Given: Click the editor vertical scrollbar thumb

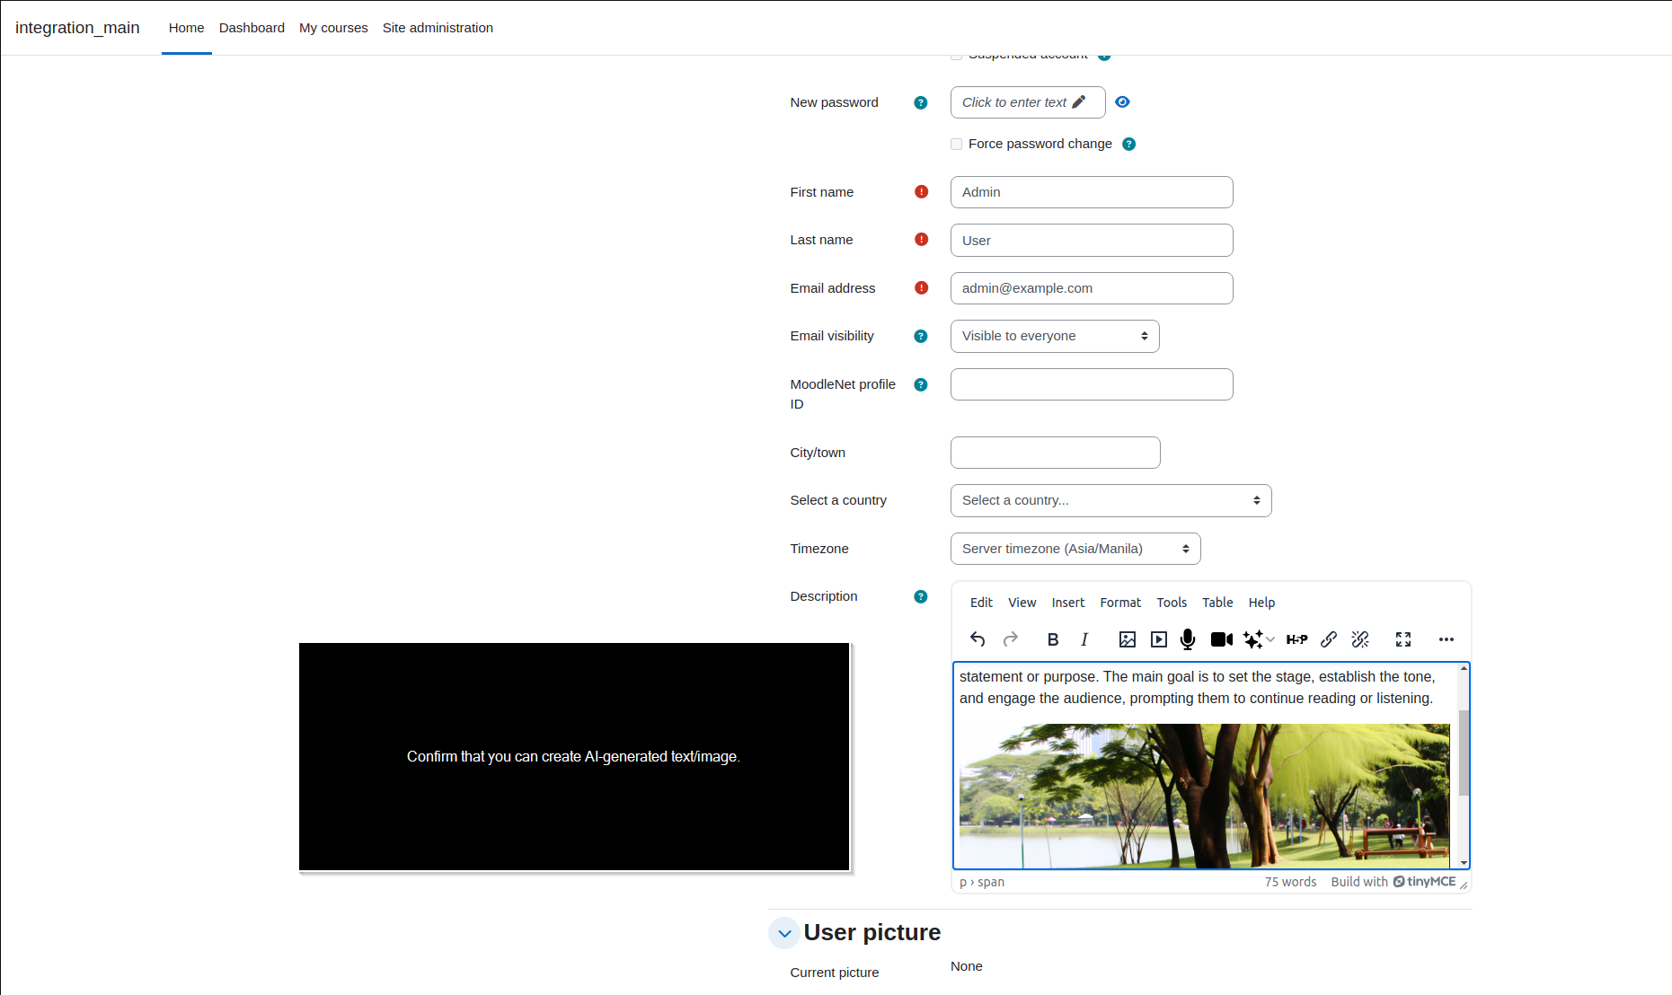Looking at the screenshot, I should point(1464,753).
